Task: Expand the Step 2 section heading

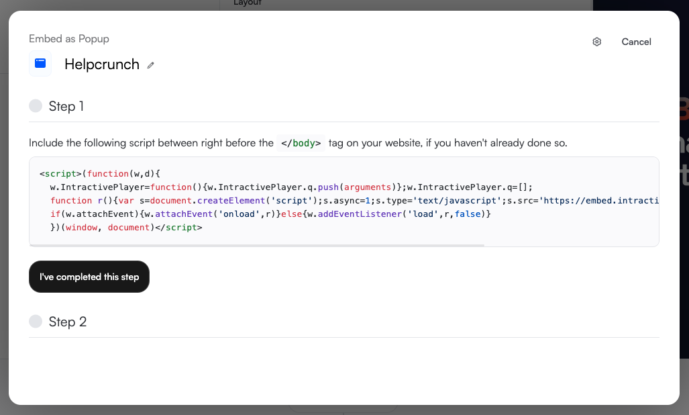Action: coord(68,322)
